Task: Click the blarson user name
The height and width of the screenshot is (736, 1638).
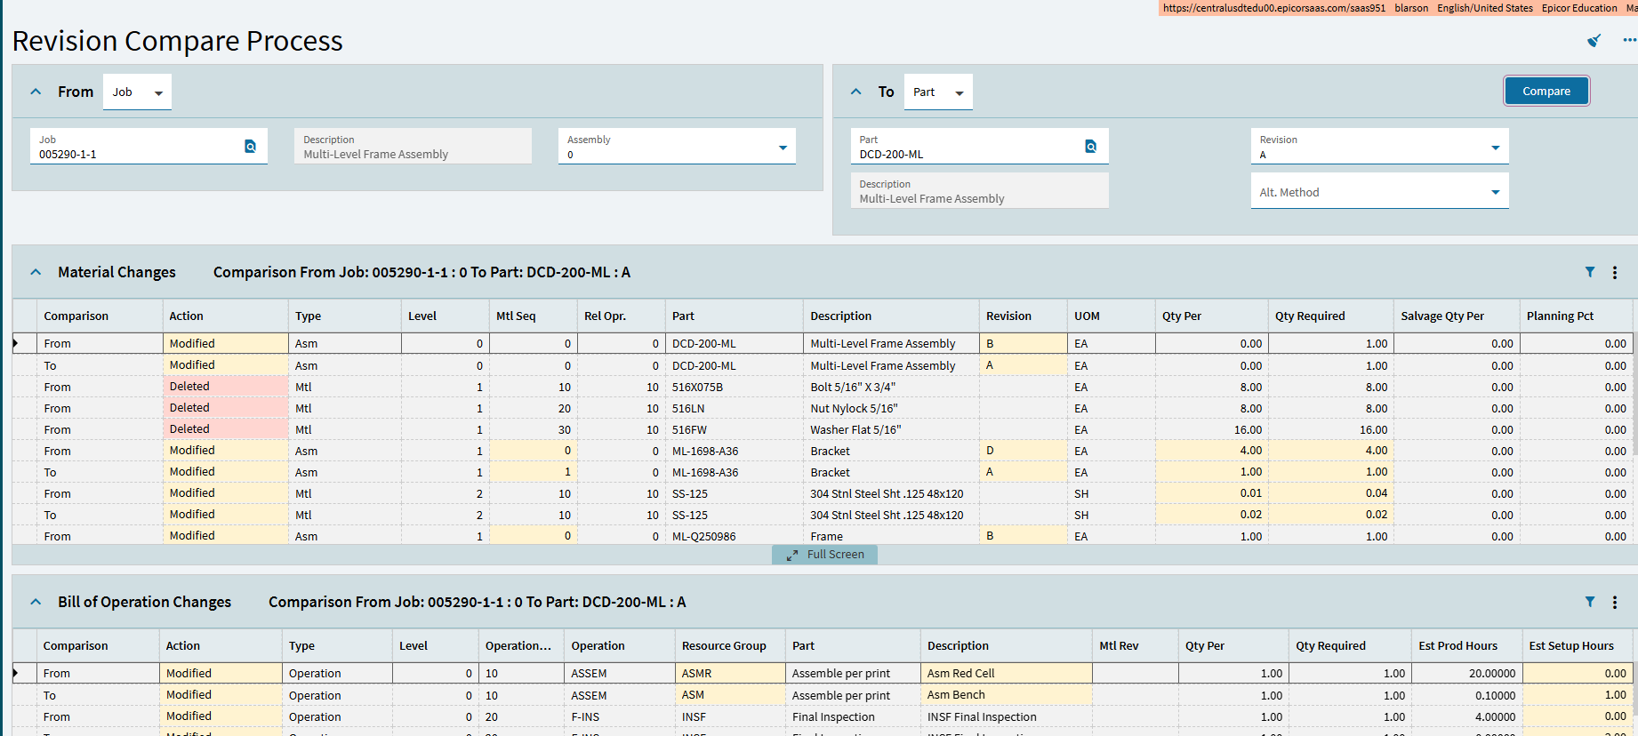Action: pos(1411,8)
